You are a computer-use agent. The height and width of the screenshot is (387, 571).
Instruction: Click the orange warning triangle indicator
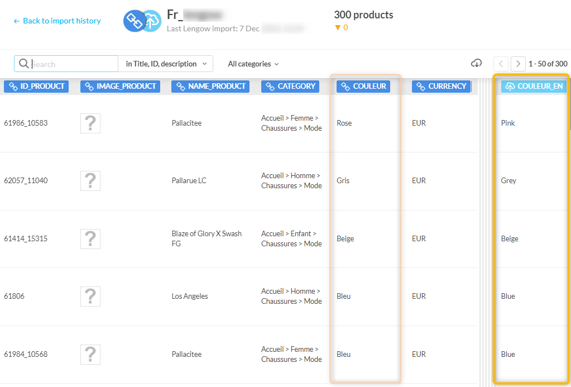(337, 27)
